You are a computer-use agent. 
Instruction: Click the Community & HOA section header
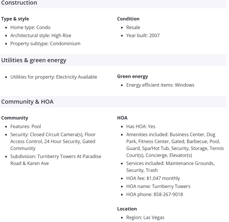pos(27,102)
